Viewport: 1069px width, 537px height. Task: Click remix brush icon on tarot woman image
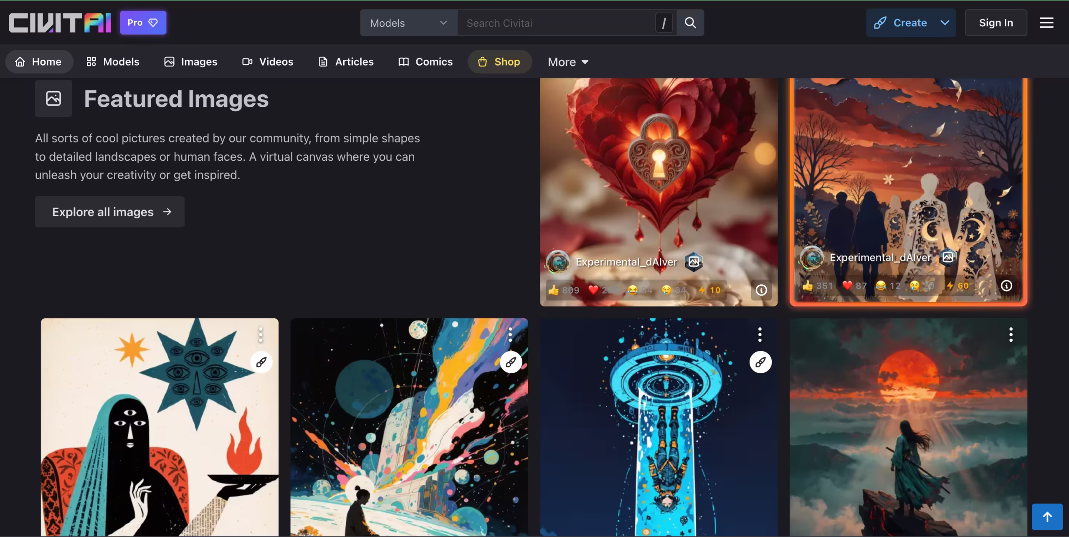[x=261, y=362]
